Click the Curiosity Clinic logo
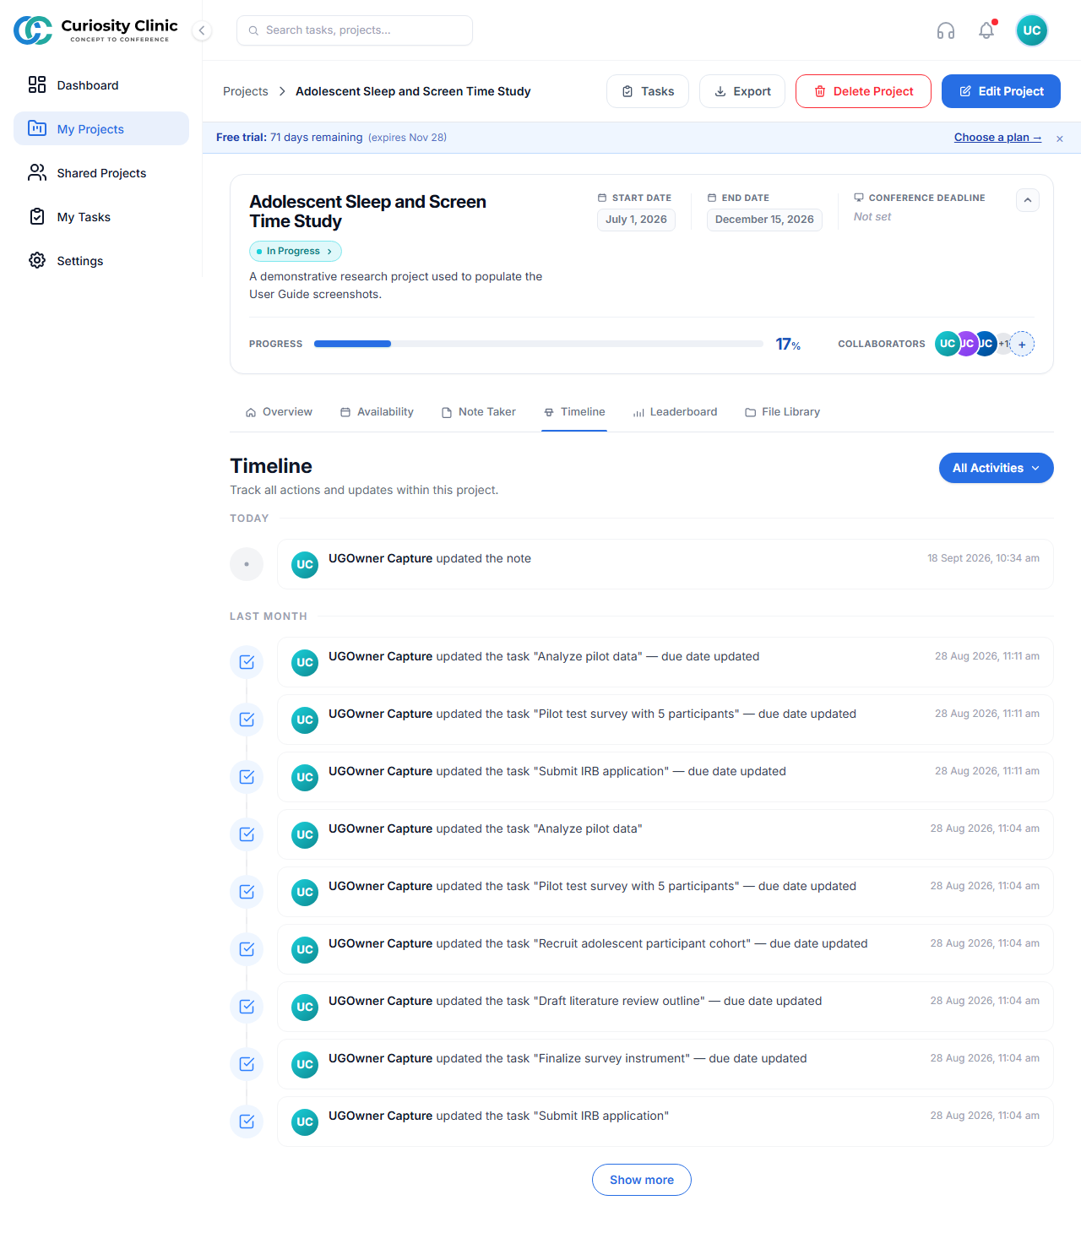Screen dimensions: 1081x1233 point(95,30)
